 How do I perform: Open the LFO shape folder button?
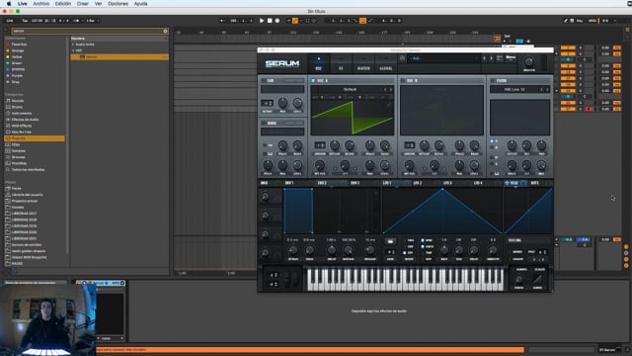tap(390, 241)
